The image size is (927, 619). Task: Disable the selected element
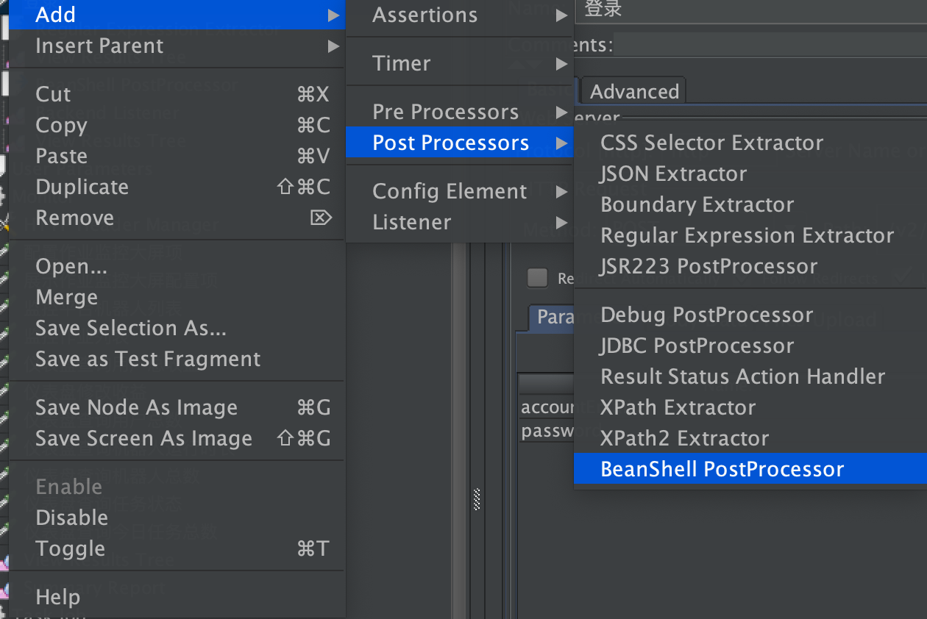(177, 518)
